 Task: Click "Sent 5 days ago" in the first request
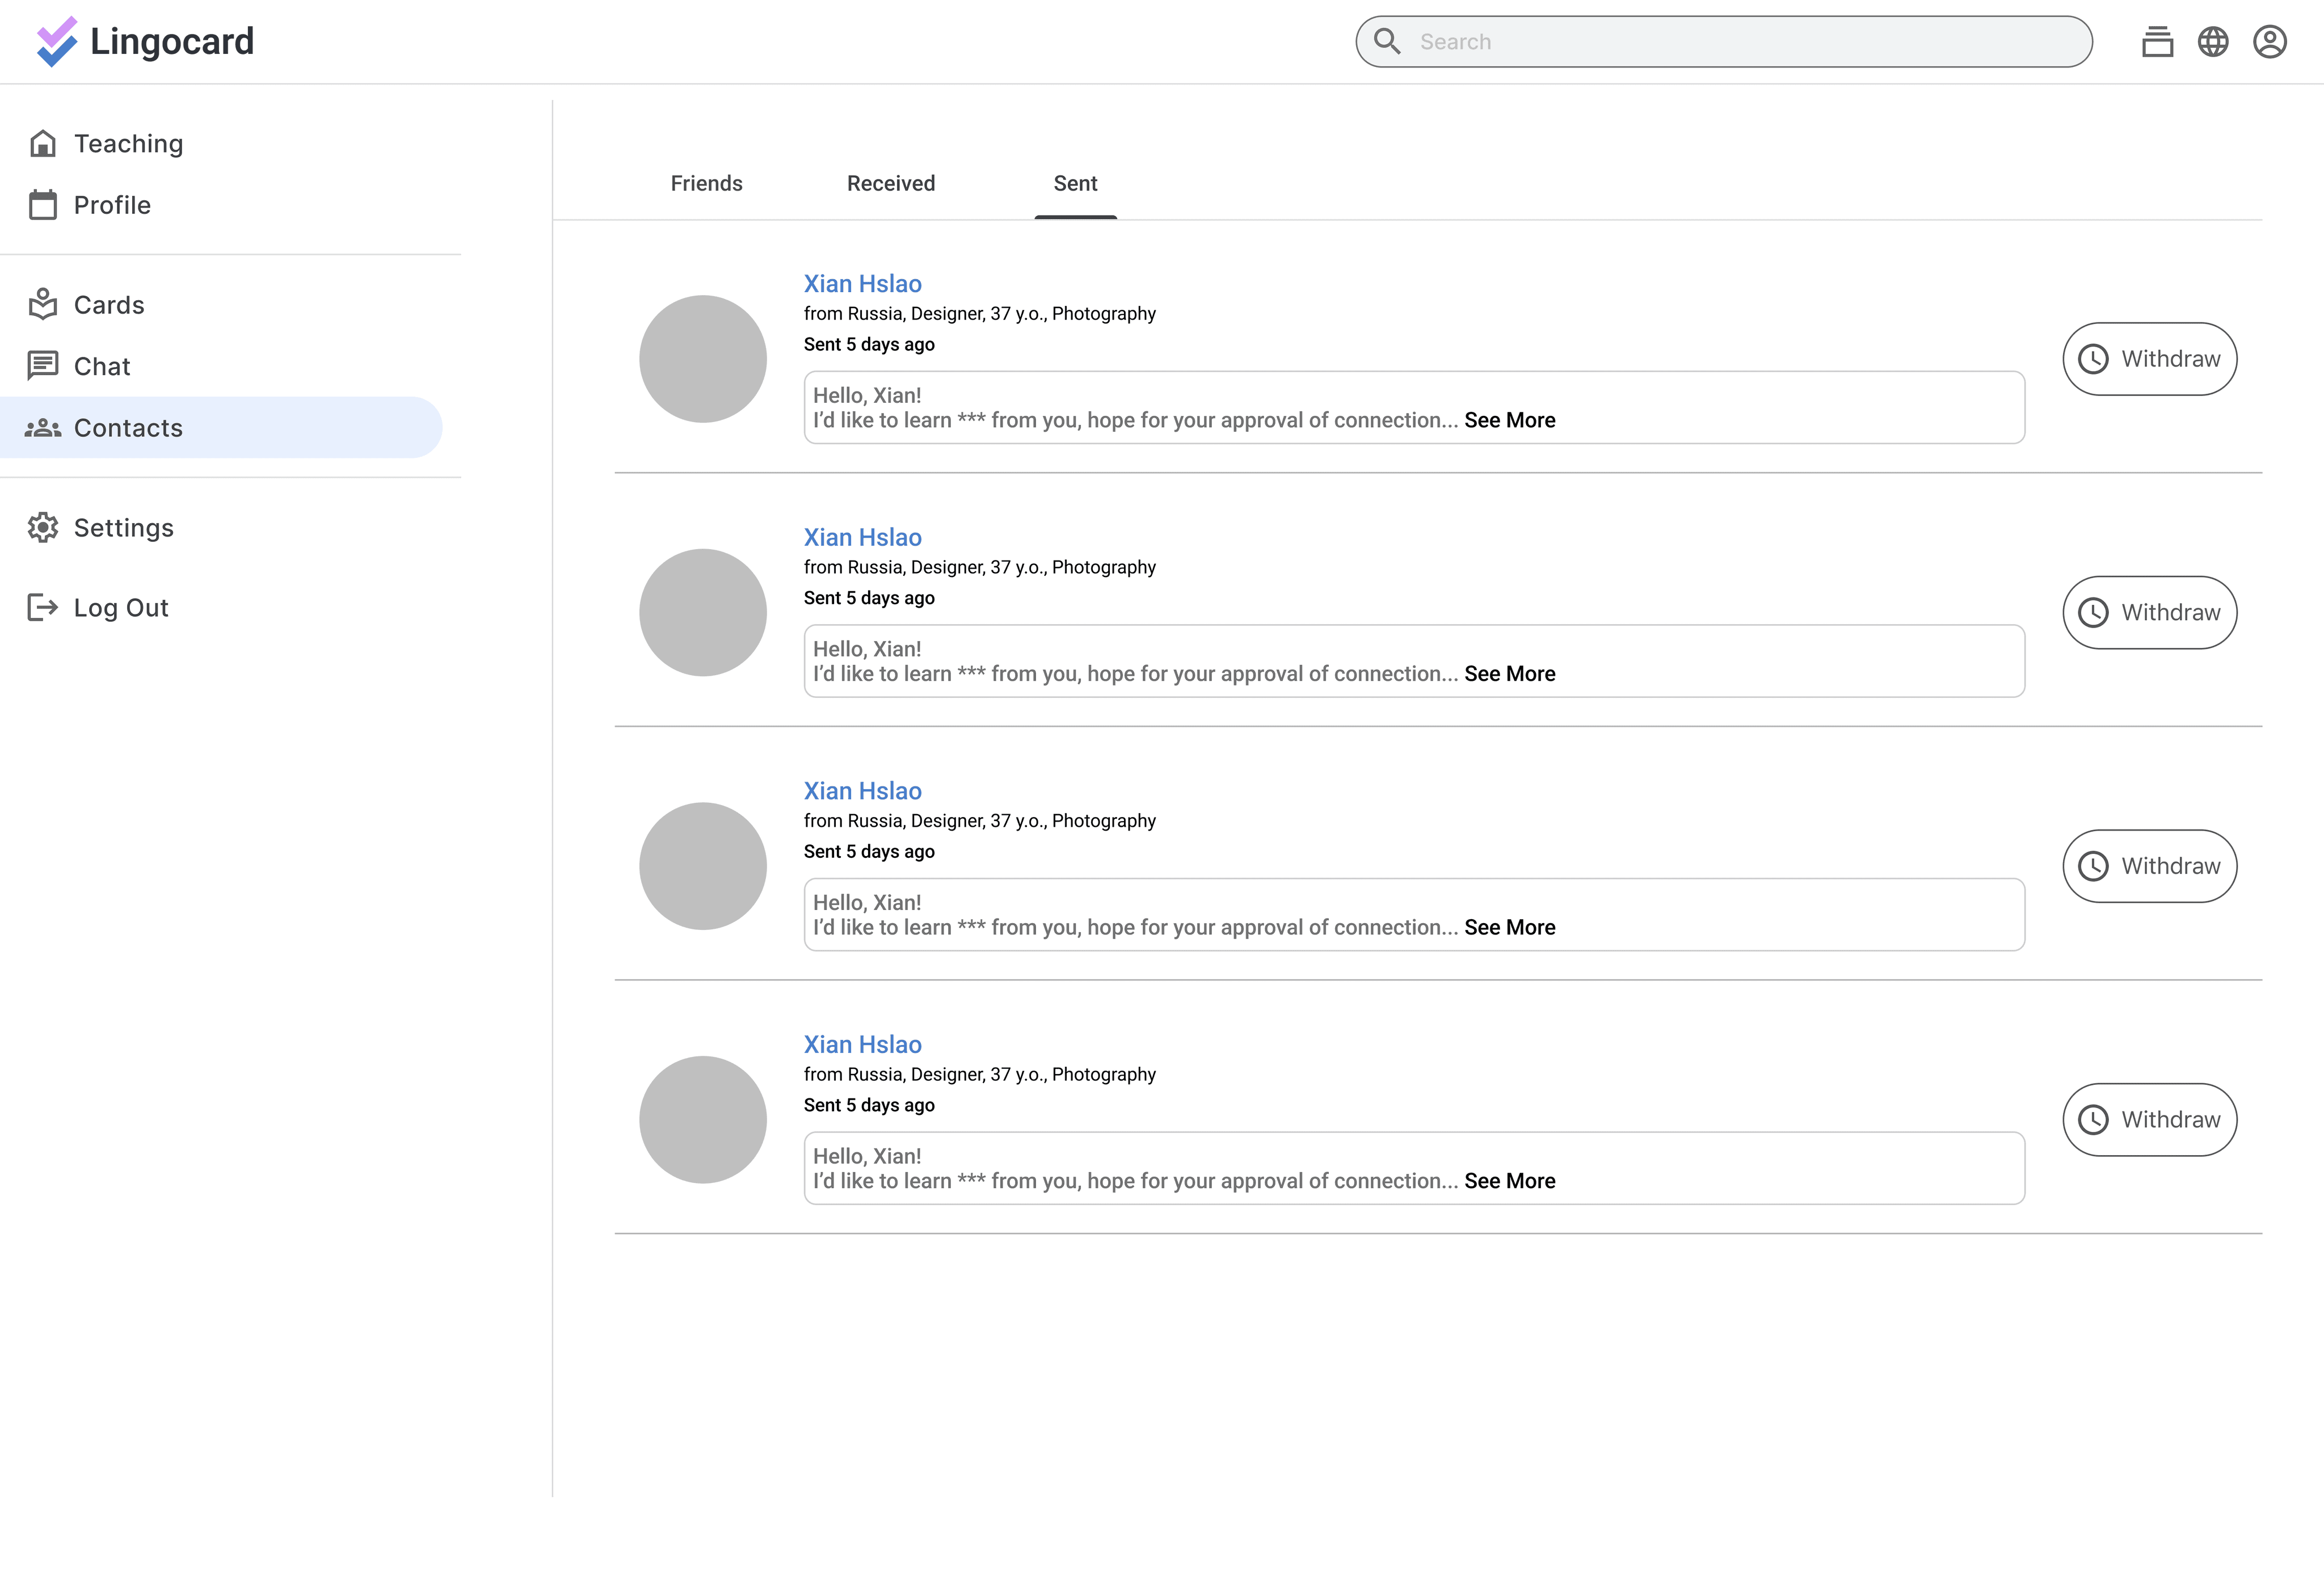pyautogui.click(x=869, y=344)
